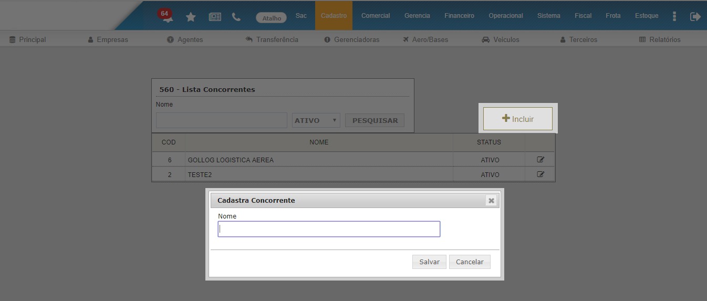This screenshot has height=301, width=707.
Task: Click the favorites star icon
Action: tap(191, 17)
